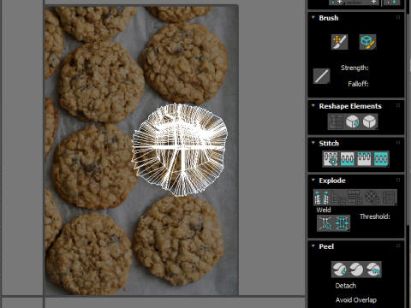Click the Break icon in Explode
This screenshot has height=308, width=411.
(x=322, y=198)
